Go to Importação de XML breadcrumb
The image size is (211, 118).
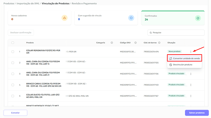click(28, 3)
